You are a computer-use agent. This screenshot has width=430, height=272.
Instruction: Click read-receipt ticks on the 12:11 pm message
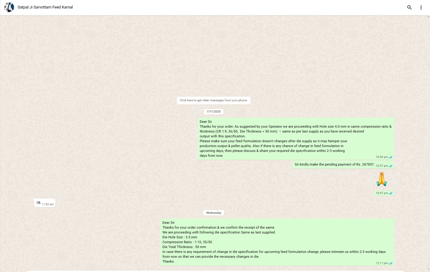click(x=391, y=263)
